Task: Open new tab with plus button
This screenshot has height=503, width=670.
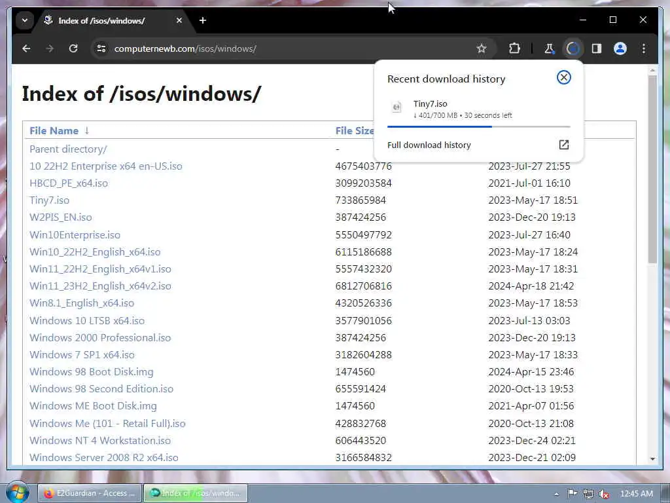Action: point(203,20)
